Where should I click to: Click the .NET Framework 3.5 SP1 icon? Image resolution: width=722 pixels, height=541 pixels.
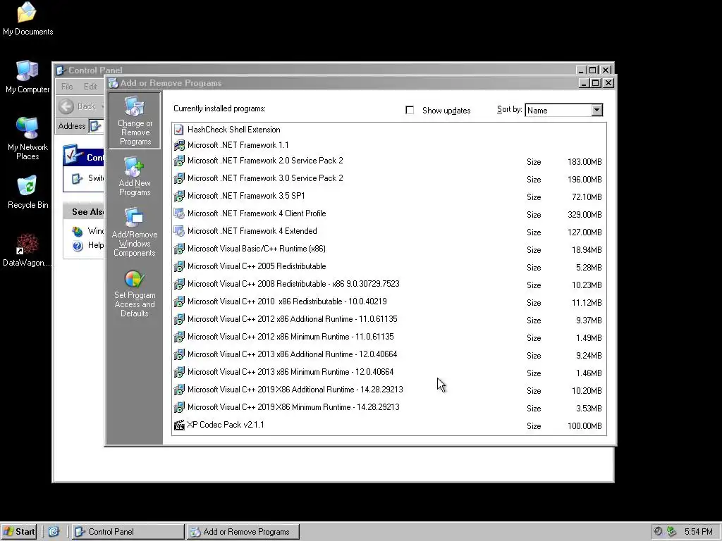[x=178, y=197]
